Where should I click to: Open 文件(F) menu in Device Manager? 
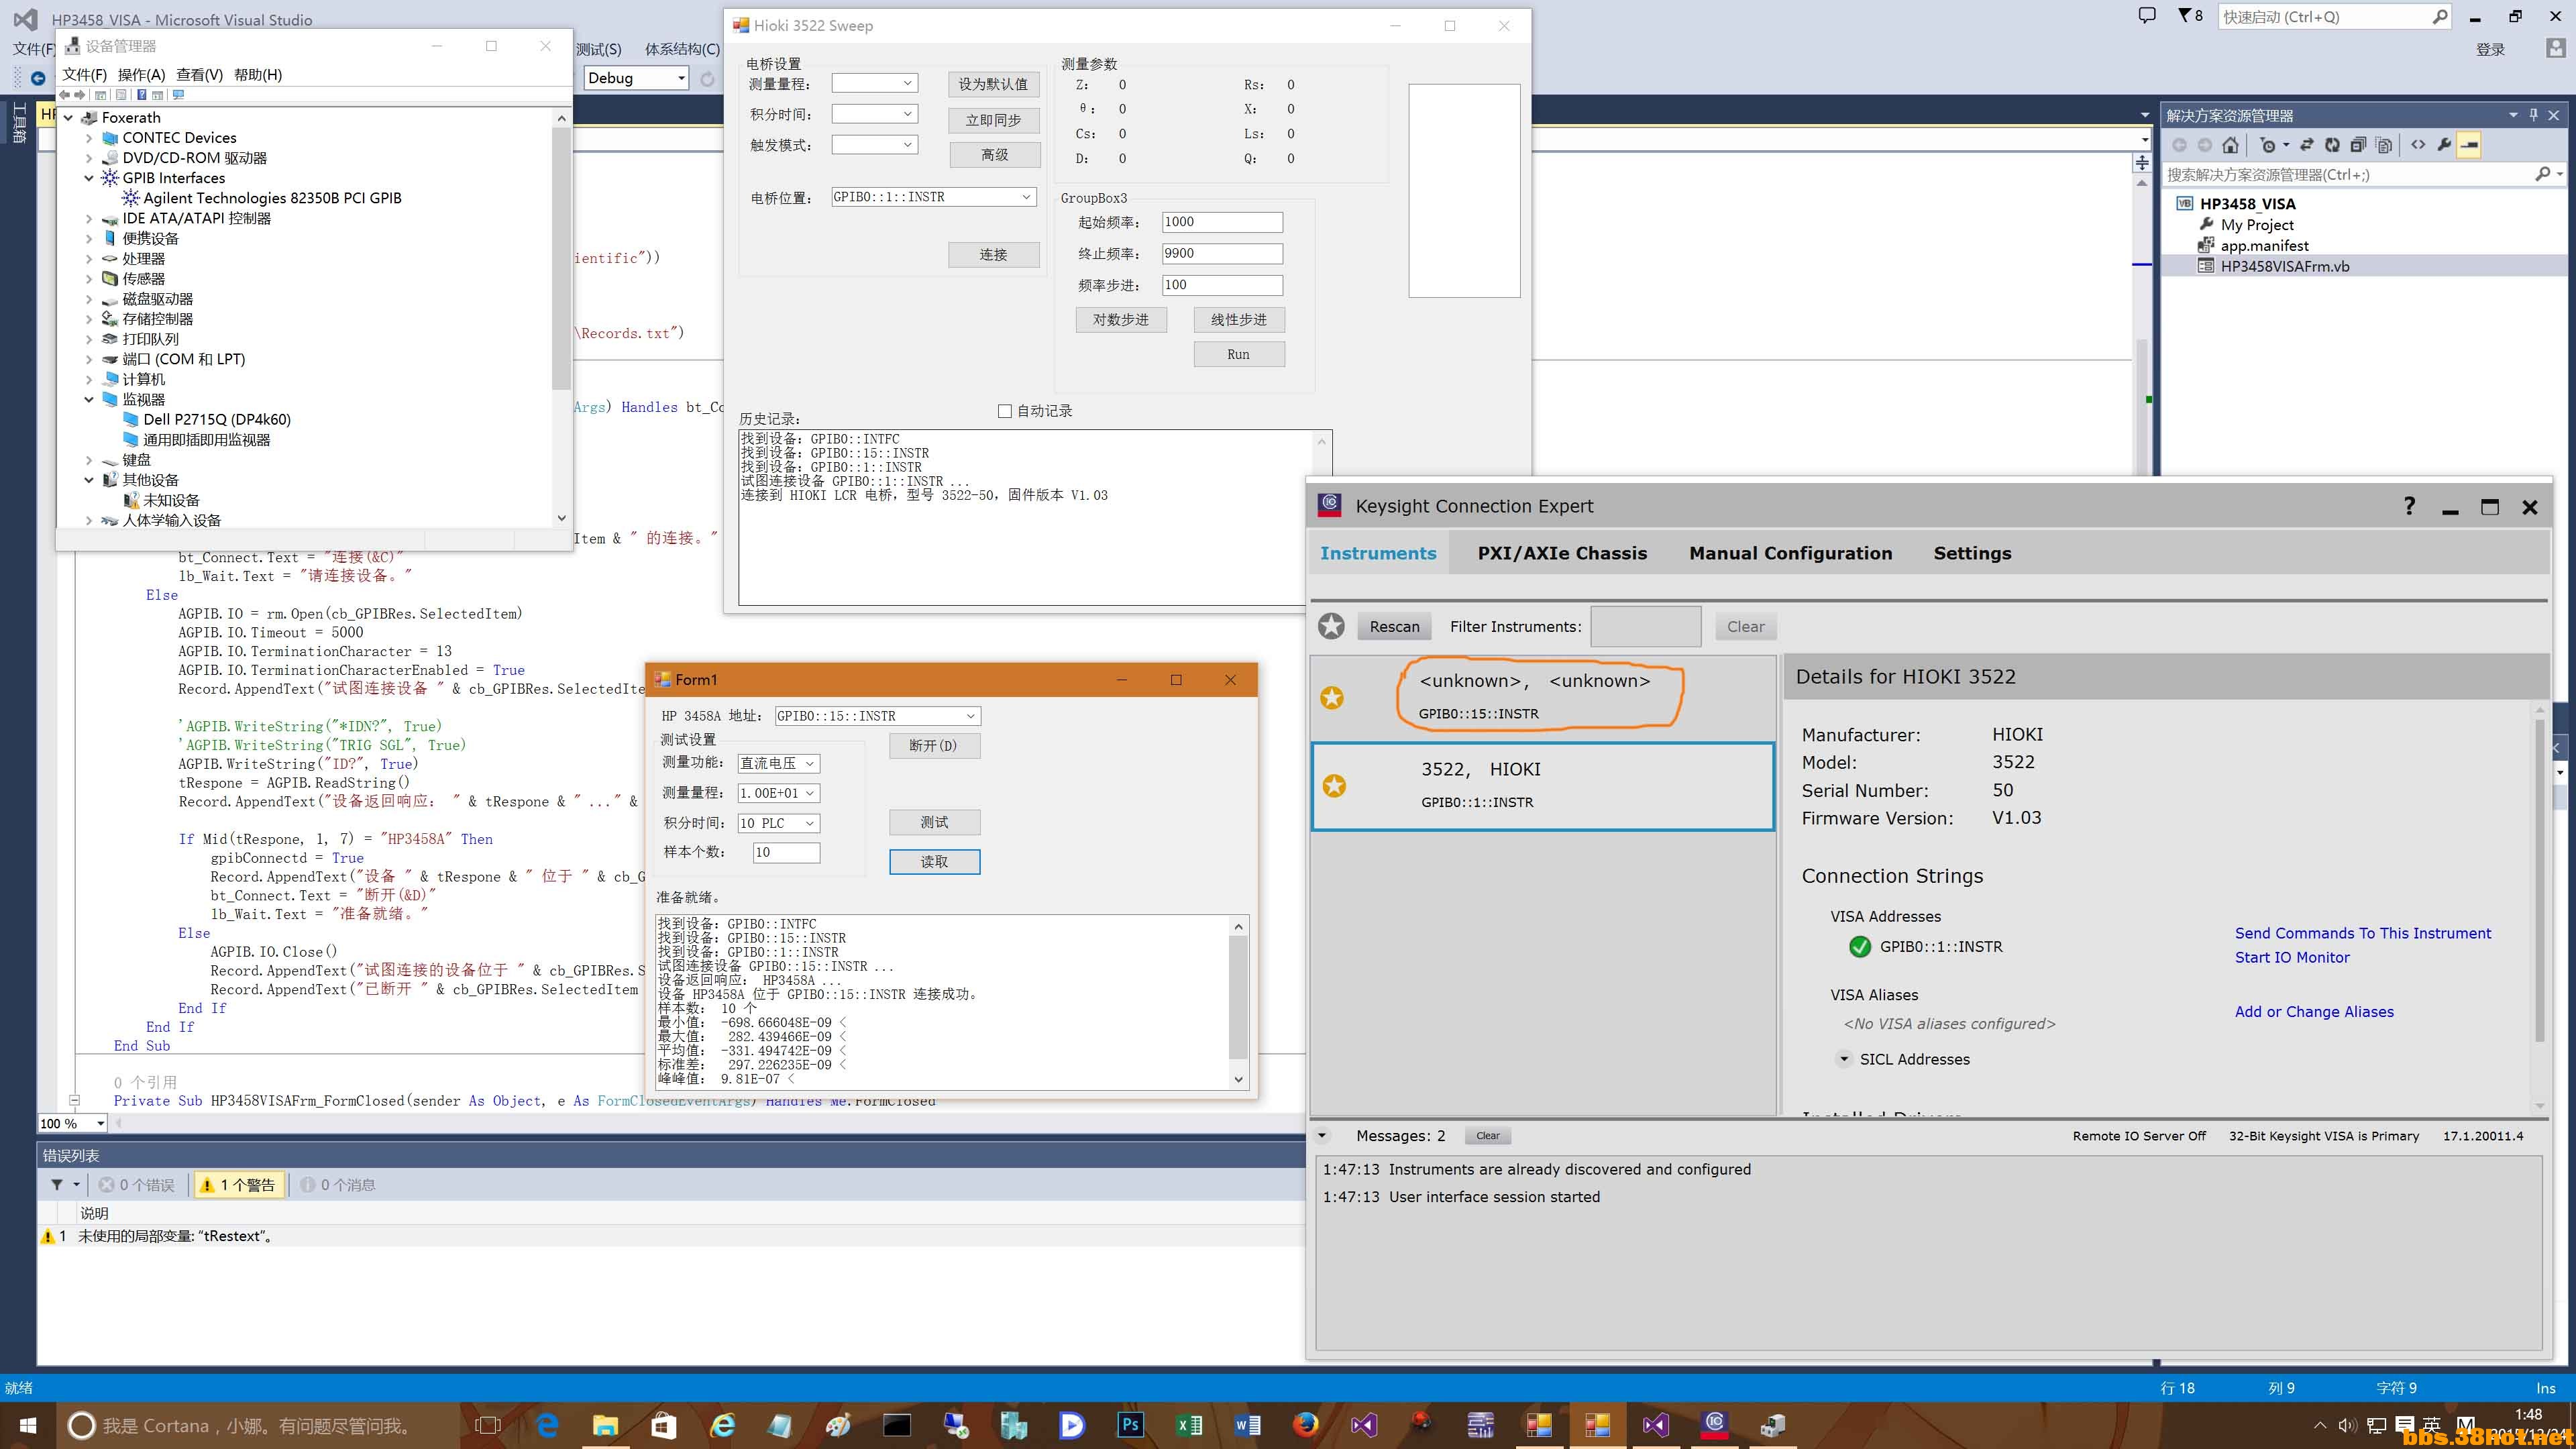84,75
